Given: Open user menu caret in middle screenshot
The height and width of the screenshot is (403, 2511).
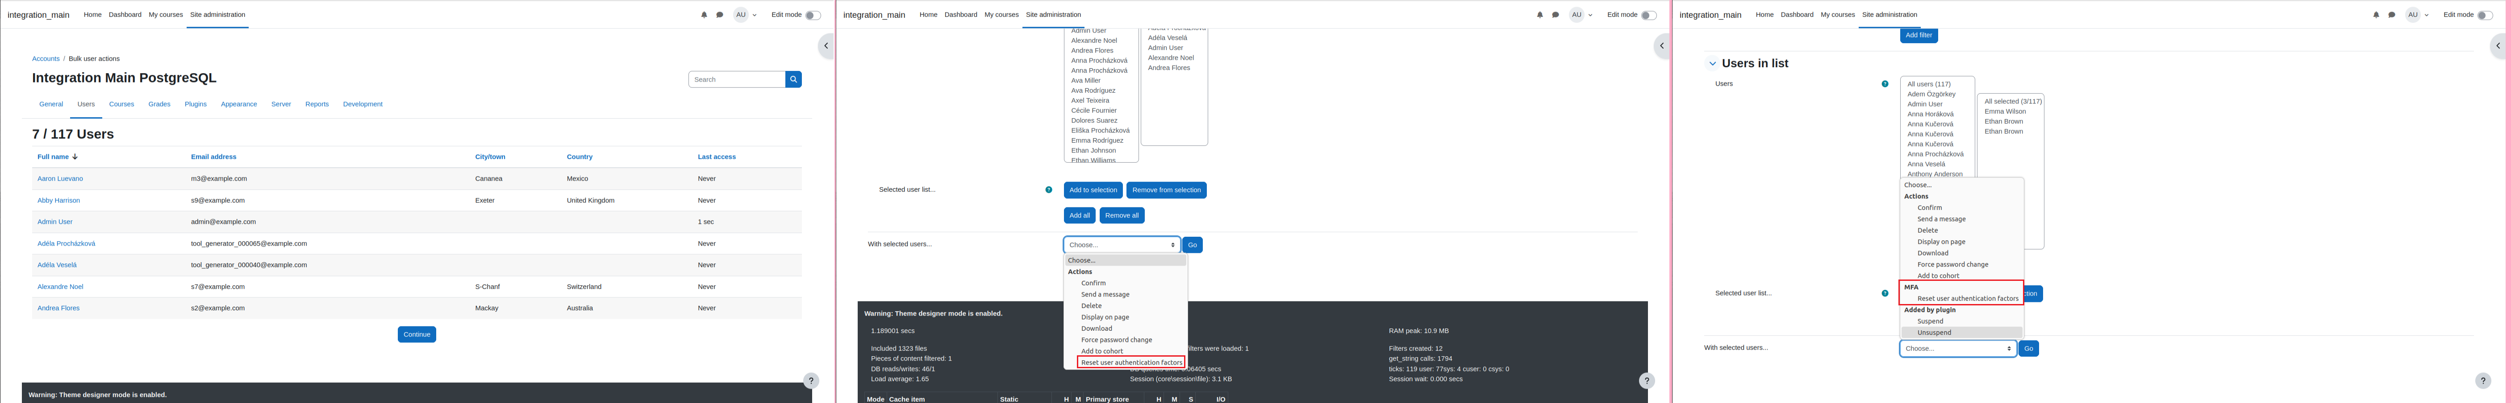Looking at the screenshot, I should 1590,16.
